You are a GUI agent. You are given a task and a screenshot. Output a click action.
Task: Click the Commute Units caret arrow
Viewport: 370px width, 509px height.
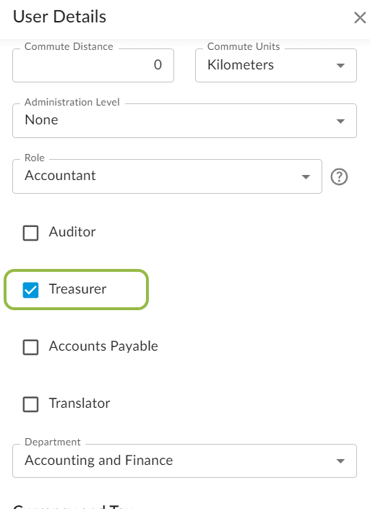[340, 66]
